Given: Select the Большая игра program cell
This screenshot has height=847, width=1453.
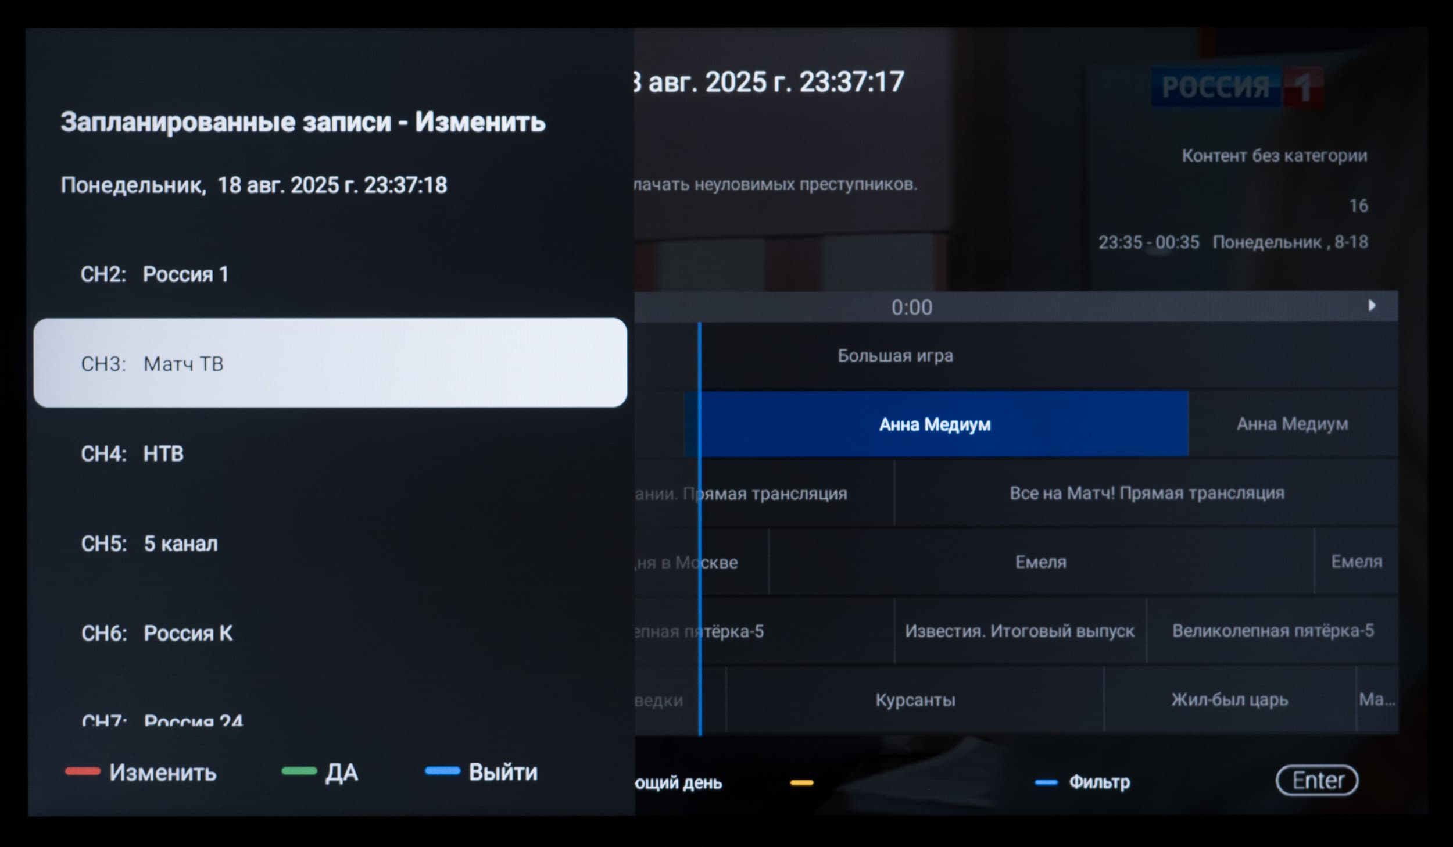Looking at the screenshot, I should coord(895,356).
